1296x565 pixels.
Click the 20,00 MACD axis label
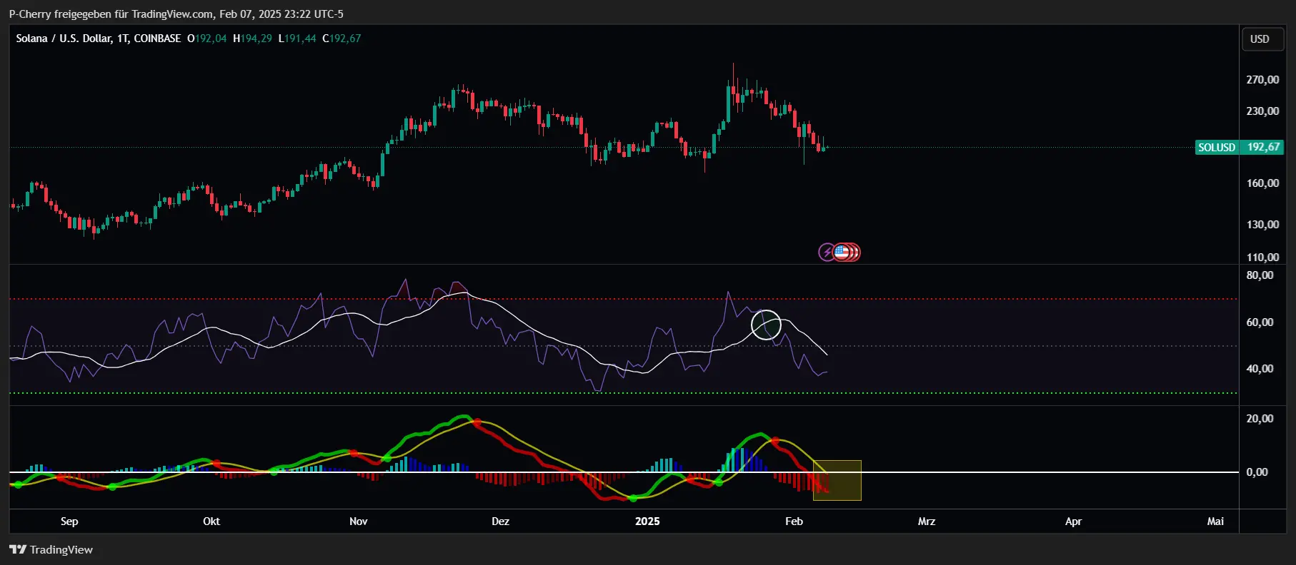coord(1260,419)
